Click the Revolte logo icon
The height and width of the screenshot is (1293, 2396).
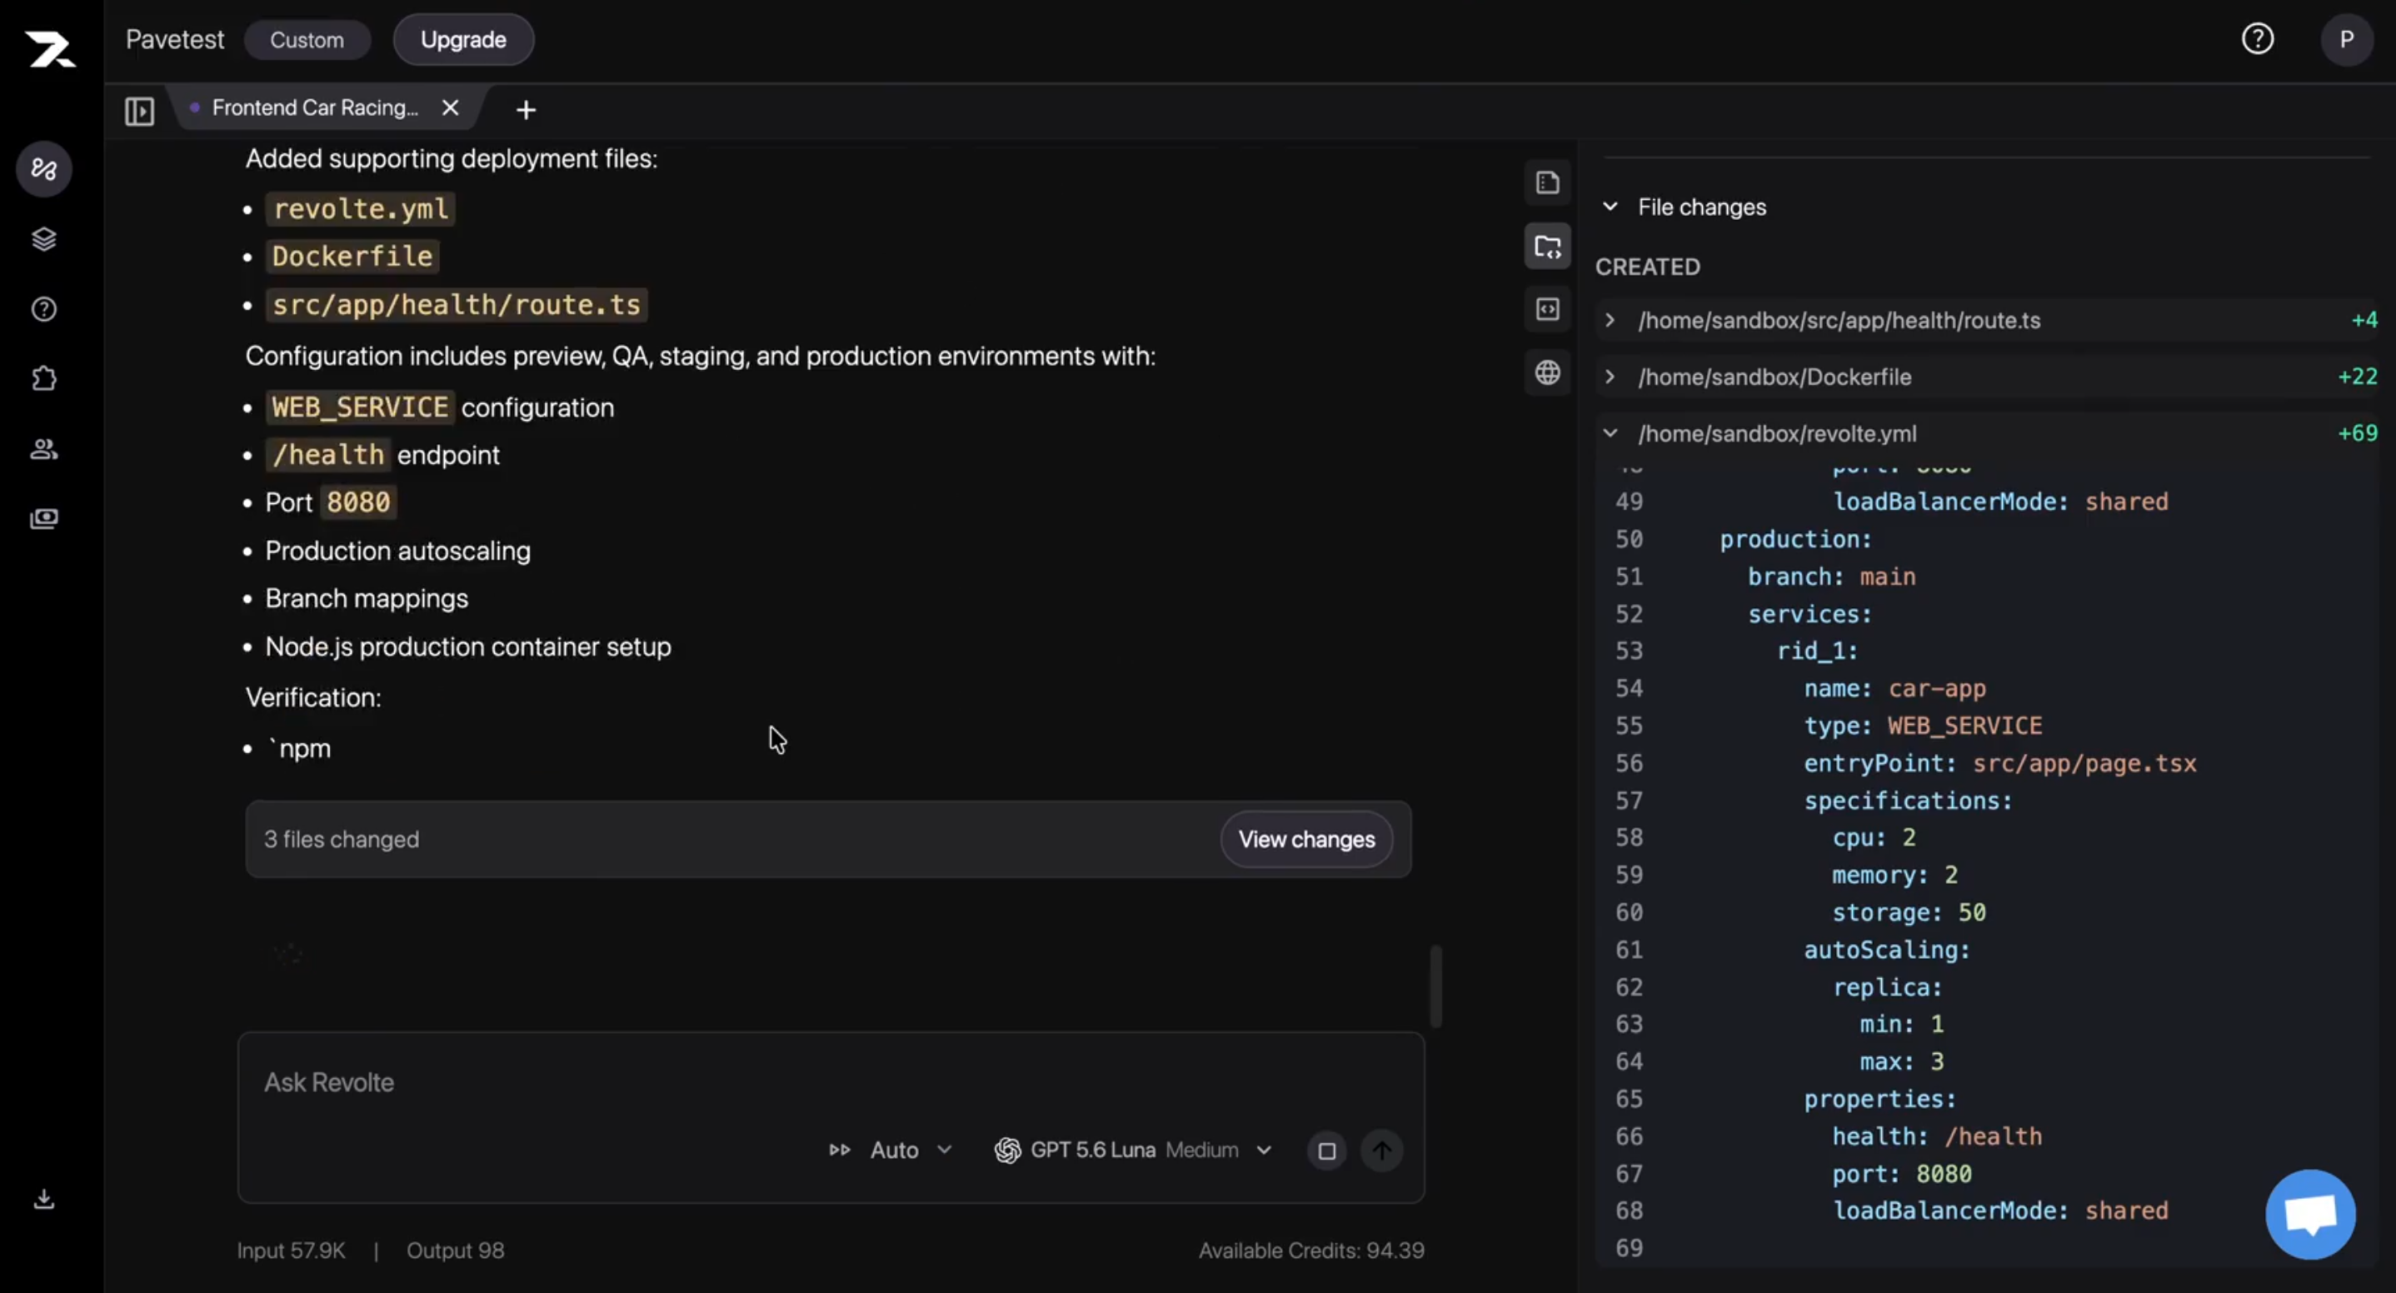(50, 48)
